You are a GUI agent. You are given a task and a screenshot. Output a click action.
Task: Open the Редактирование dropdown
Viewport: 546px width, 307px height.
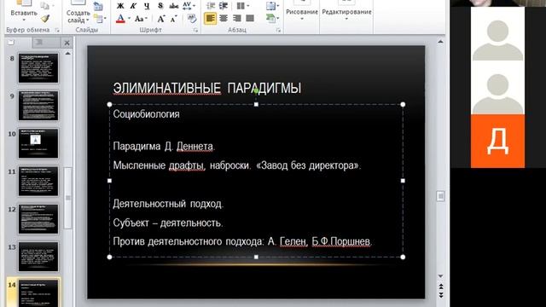click(x=346, y=12)
